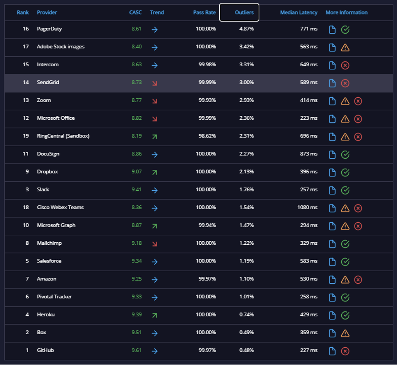Click warning triangle icon for Zoom
The height and width of the screenshot is (365, 397).
(345, 101)
